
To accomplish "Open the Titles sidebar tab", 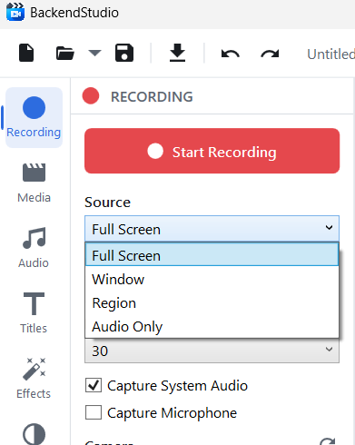I will 34,313.
